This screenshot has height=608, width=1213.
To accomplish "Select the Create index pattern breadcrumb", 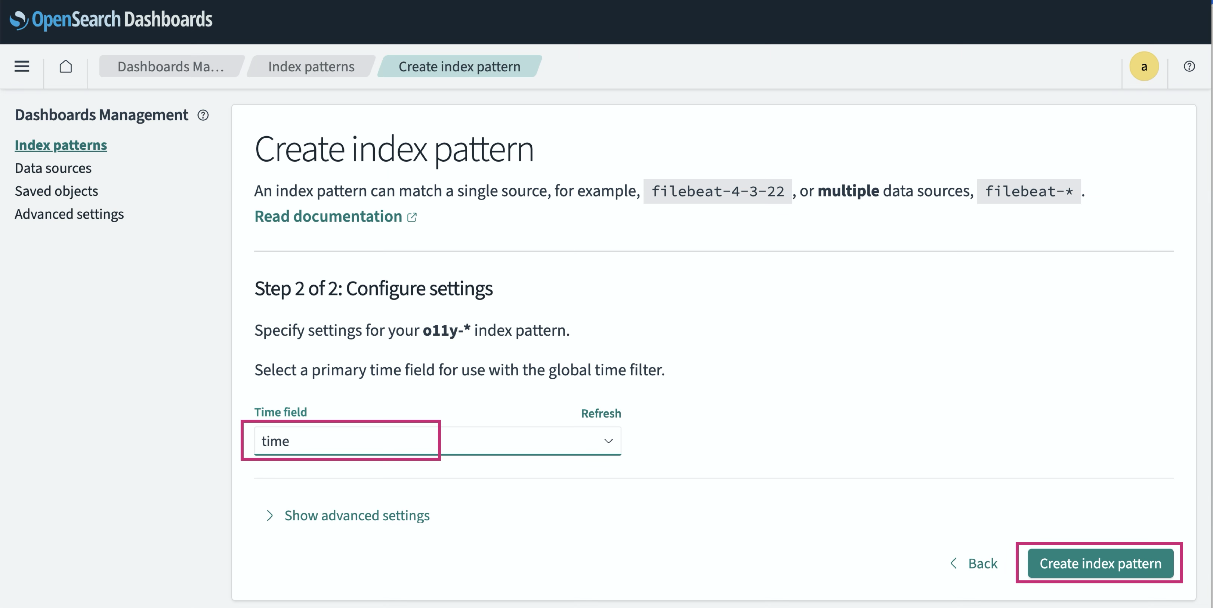I will (460, 66).
